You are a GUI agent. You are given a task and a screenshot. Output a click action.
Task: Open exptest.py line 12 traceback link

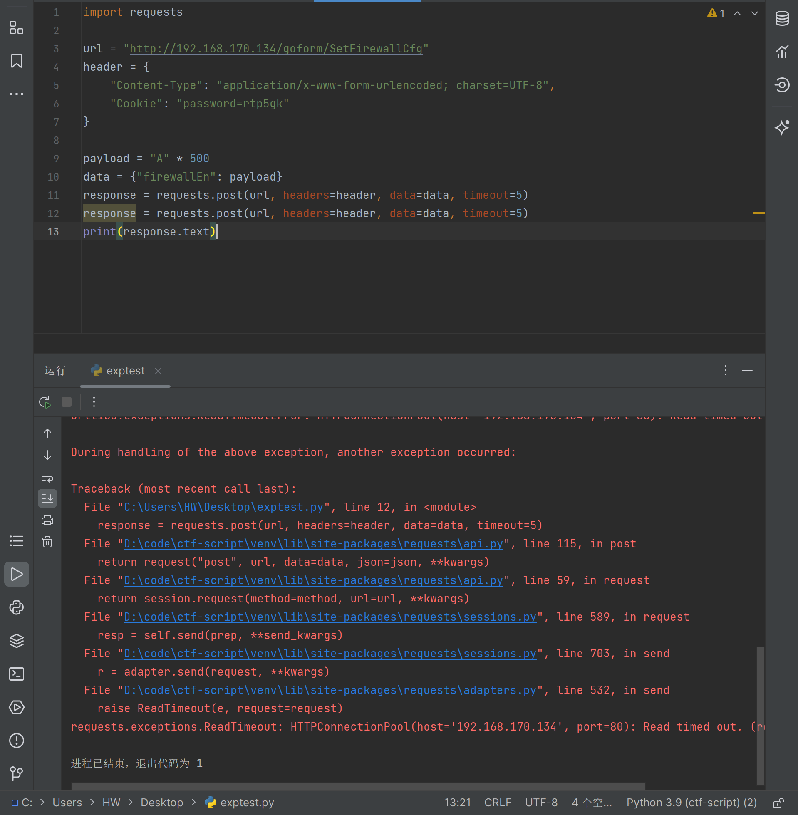224,507
